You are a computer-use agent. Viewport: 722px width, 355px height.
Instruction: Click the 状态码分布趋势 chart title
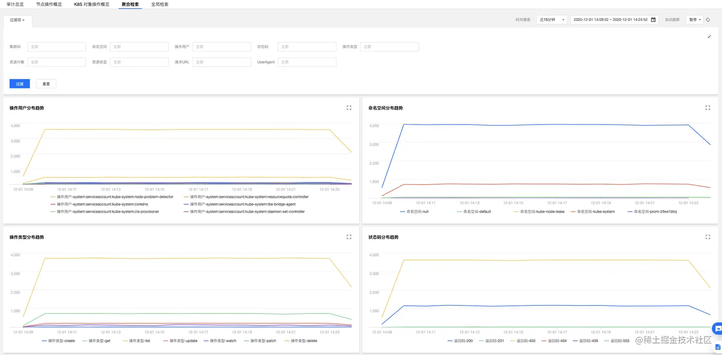point(383,237)
